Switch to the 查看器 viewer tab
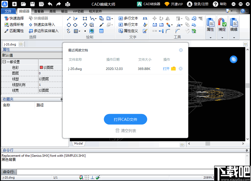The height and width of the screenshot is (181, 251). coord(39,11)
